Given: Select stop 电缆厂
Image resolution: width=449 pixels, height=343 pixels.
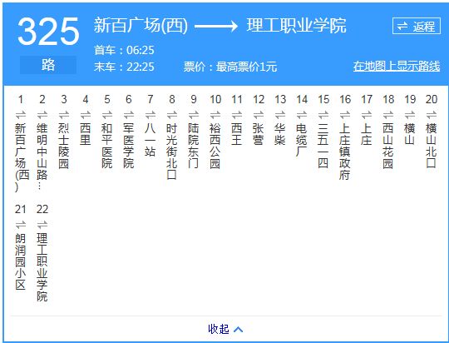Looking at the screenshot, I should (x=302, y=140).
